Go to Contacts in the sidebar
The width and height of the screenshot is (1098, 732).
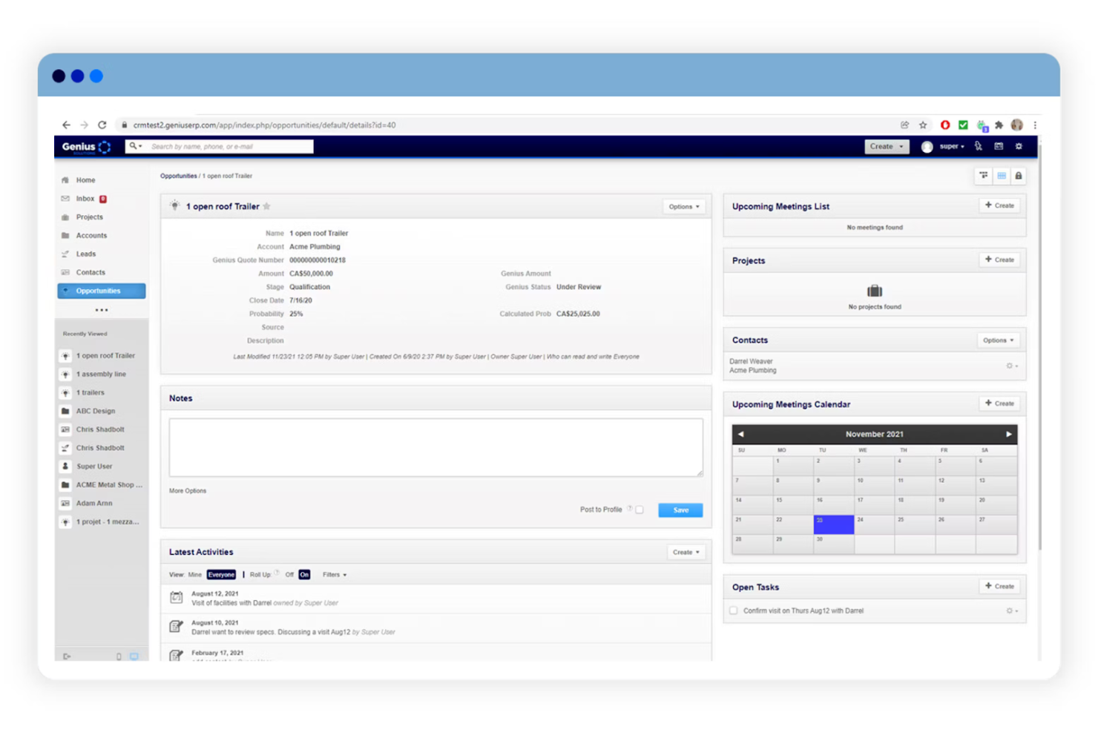coord(90,272)
